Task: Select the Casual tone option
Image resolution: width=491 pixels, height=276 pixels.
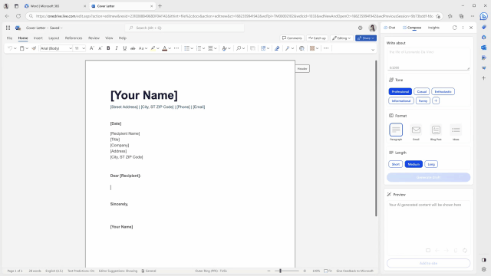Action: coord(421,92)
